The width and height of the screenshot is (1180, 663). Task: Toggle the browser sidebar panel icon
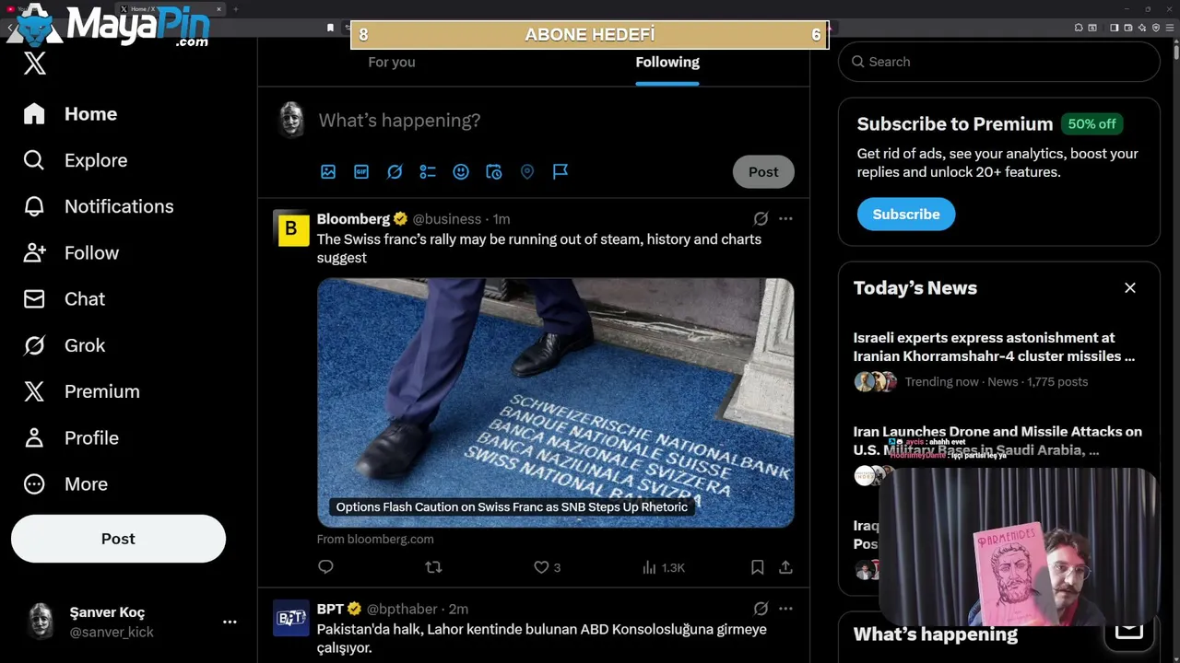tap(1114, 28)
